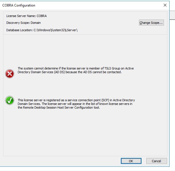Open the Change Scope dialog
The width and height of the screenshot is (175, 171).
(151, 23)
